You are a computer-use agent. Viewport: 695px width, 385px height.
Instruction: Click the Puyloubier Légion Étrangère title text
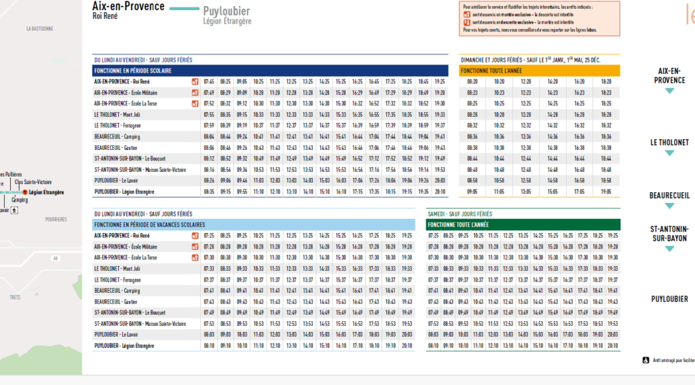227,16
